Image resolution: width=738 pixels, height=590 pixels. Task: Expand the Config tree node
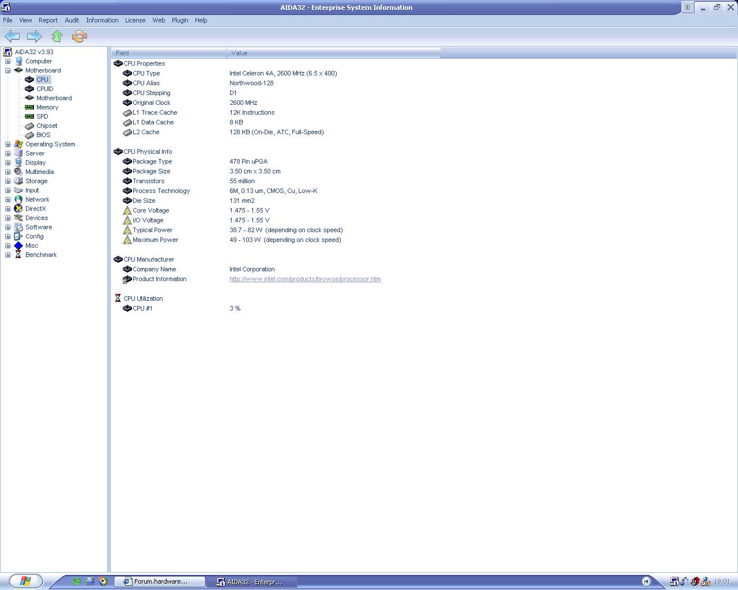click(x=7, y=236)
